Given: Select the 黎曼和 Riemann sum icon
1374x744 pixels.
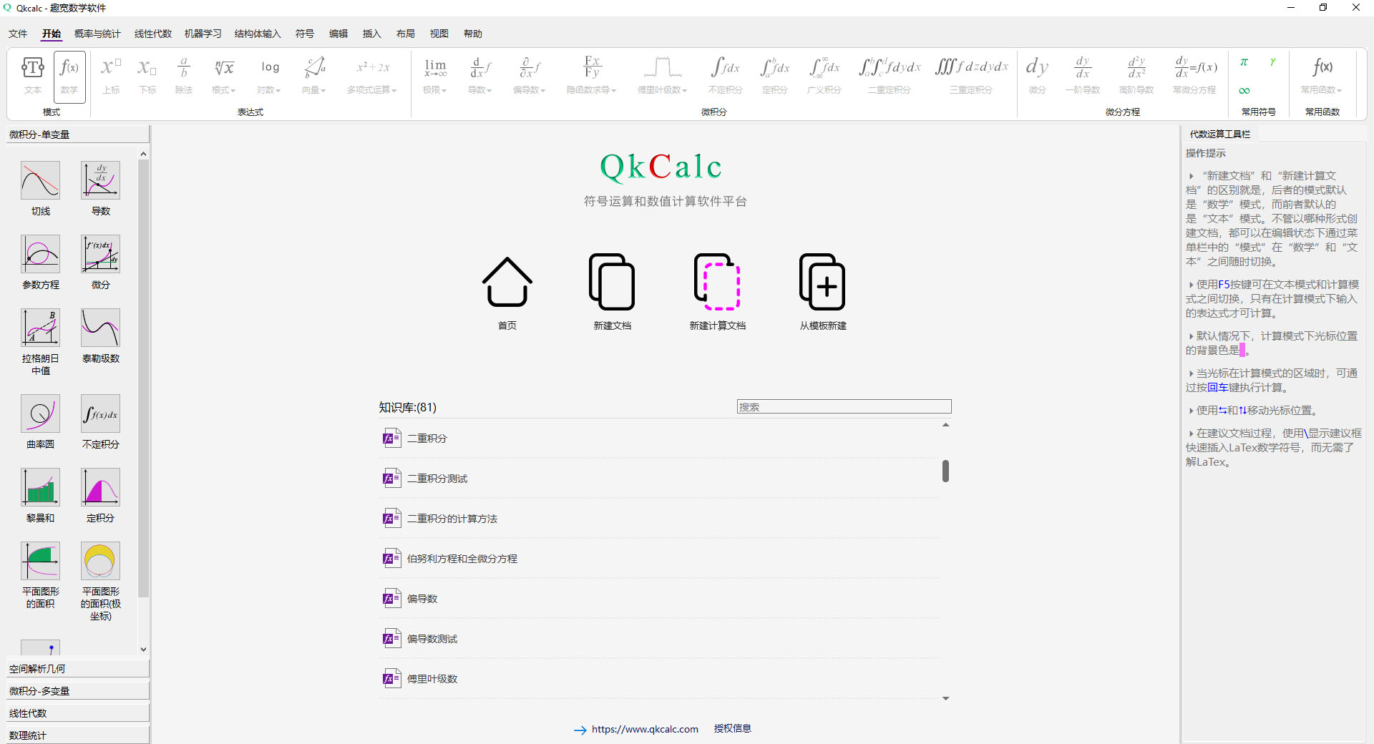Looking at the screenshot, I should click(x=41, y=488).
